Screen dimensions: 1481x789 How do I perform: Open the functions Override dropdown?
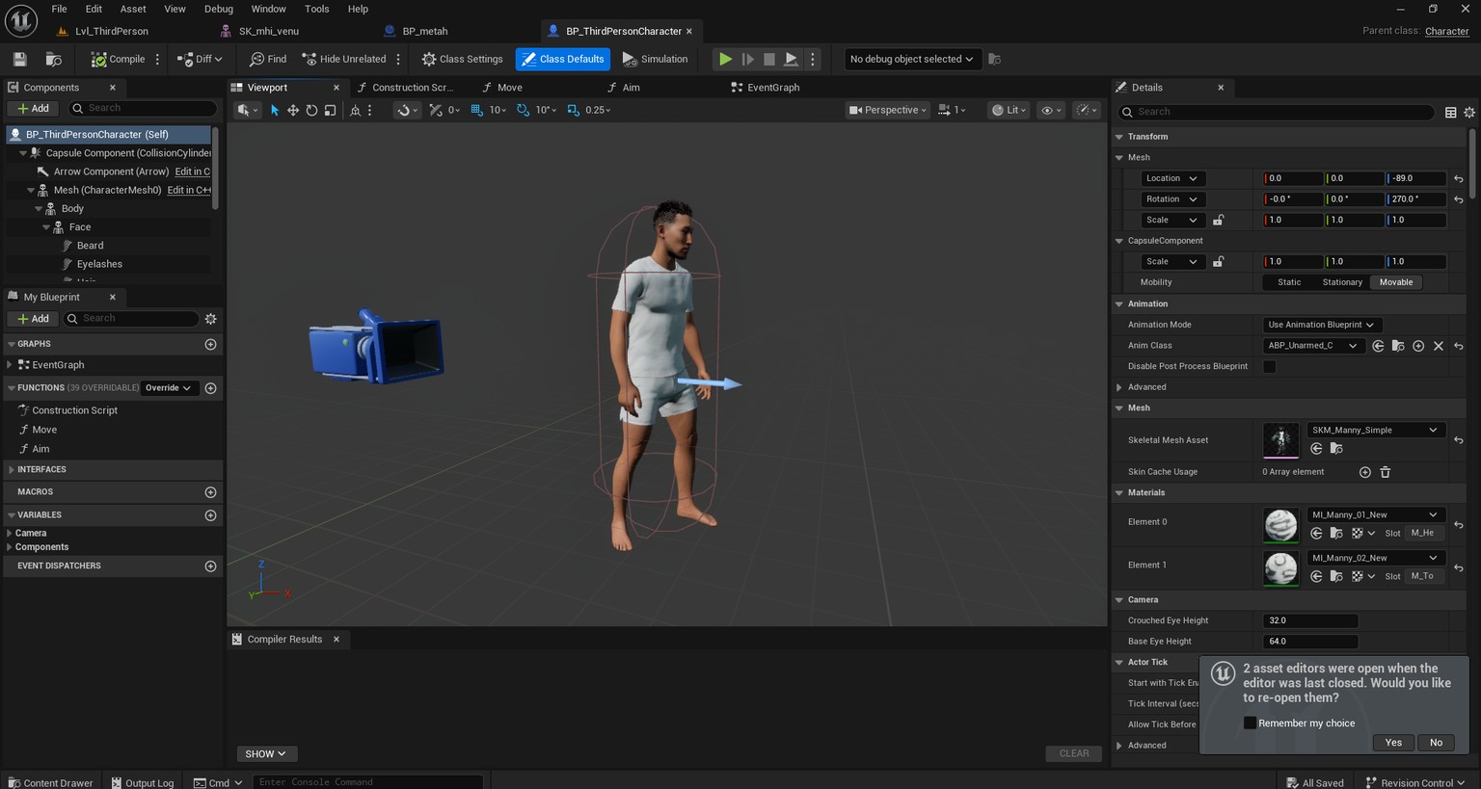click(x=169, y=388)
